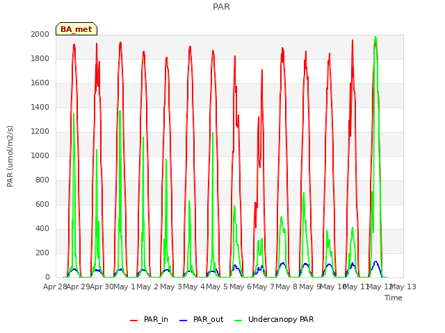Click the red PAR_in peak on May 11

tap(353, 40)
